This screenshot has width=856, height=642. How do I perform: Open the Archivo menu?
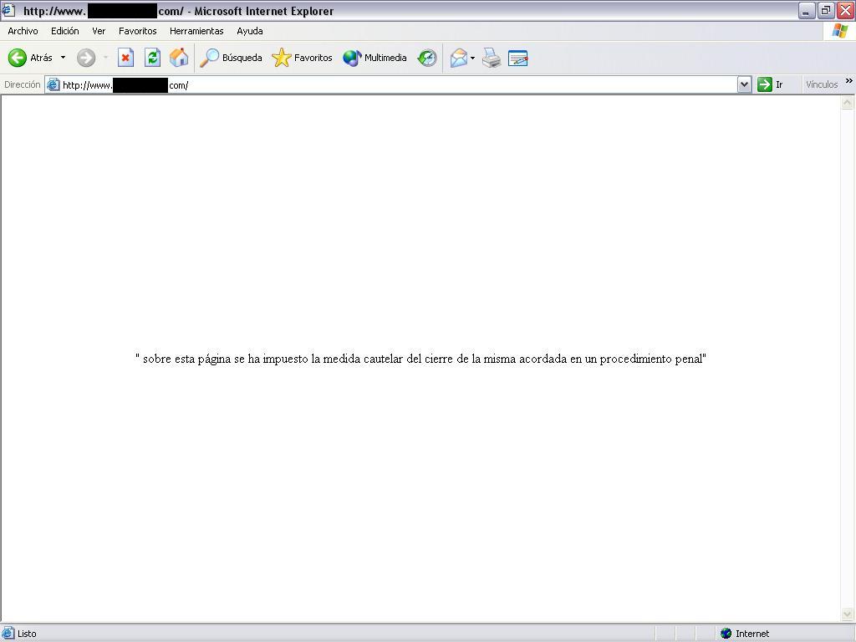(x=23, y=31)
